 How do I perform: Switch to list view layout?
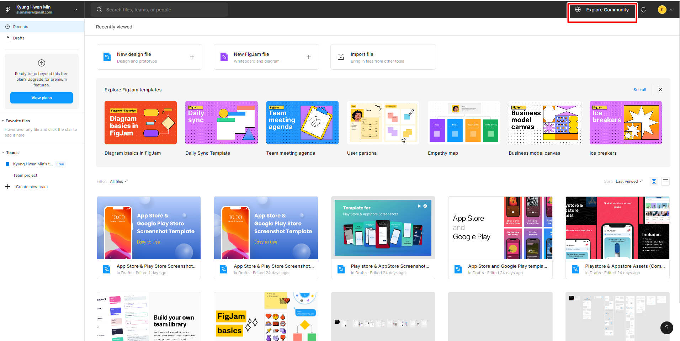[665, 181]
